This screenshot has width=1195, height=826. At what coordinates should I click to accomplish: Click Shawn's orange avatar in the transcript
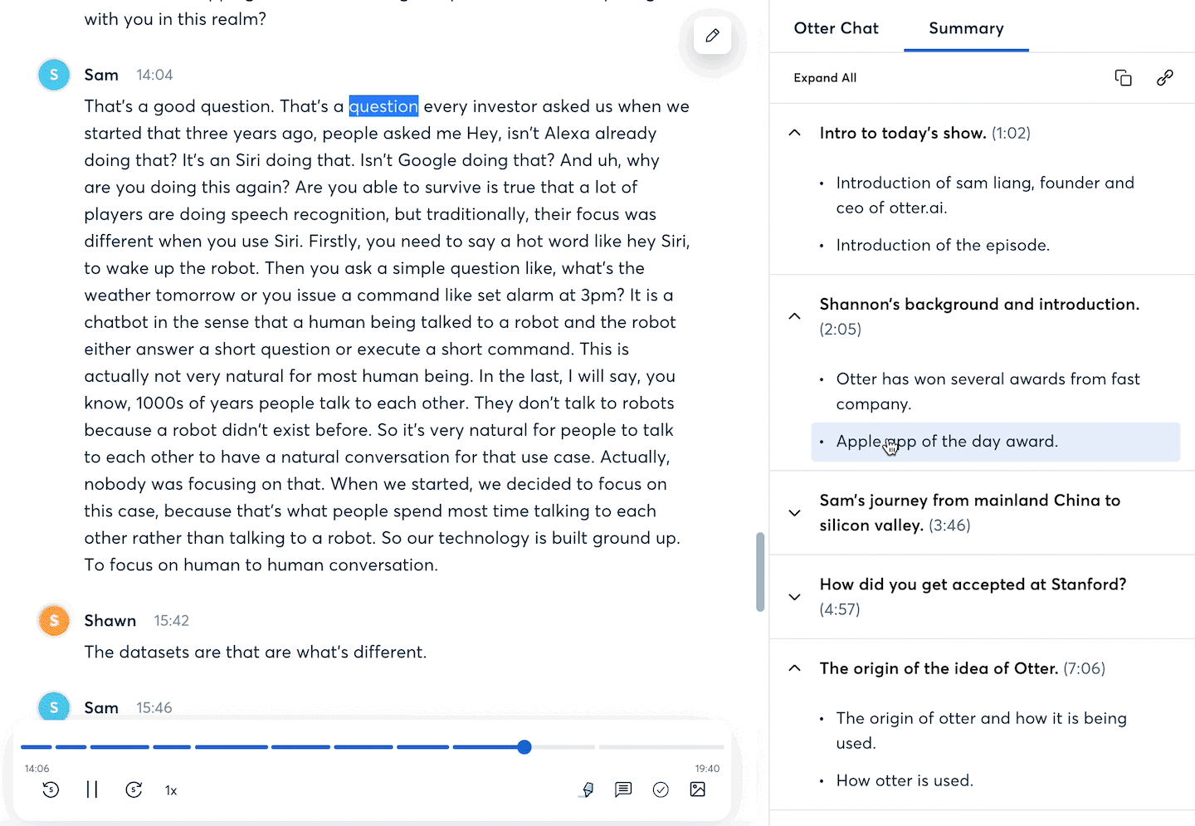54,620
